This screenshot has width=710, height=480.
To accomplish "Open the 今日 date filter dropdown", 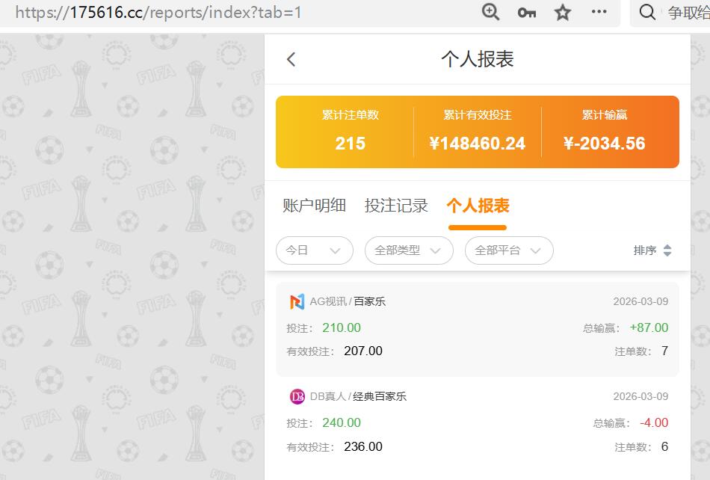I will [x=314, y=250].
